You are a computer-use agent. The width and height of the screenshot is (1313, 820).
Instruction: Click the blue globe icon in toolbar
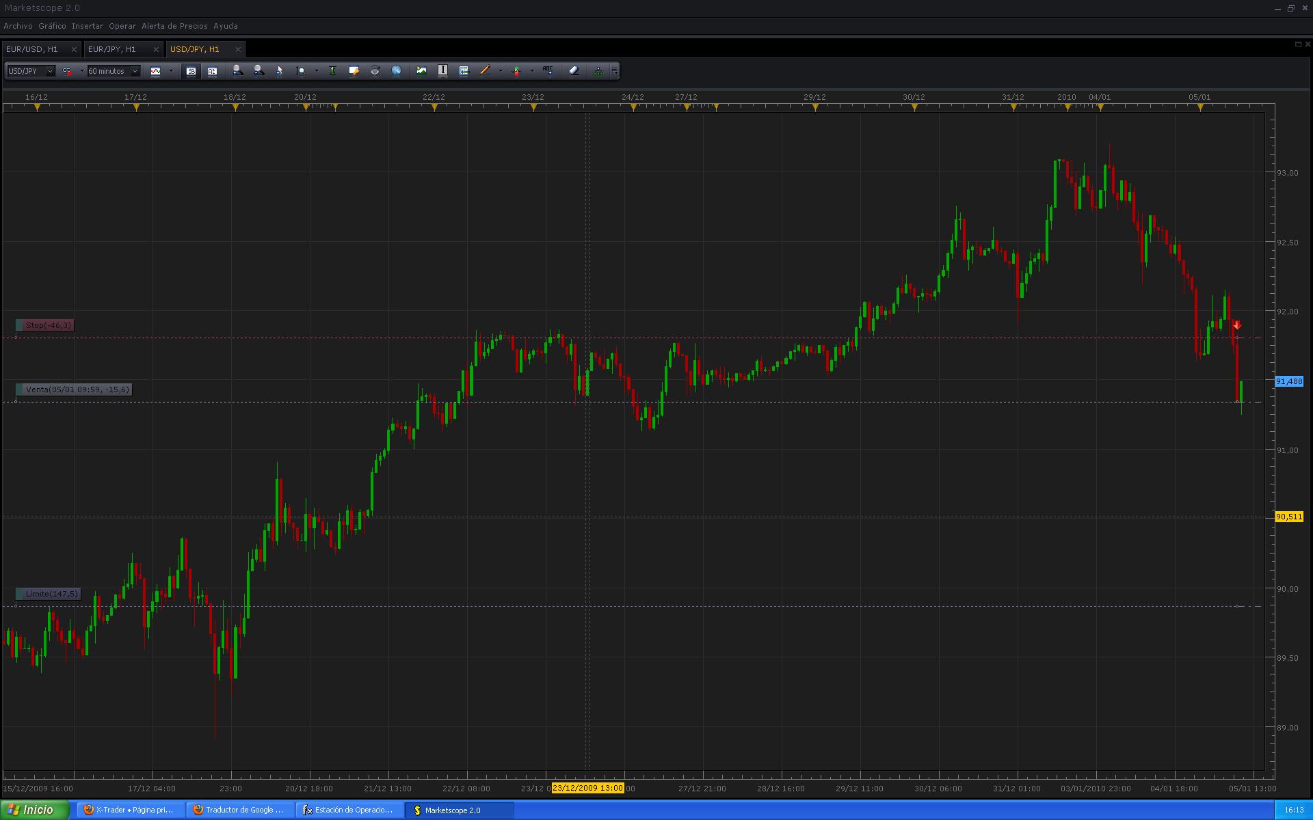(x=396, y=71)
